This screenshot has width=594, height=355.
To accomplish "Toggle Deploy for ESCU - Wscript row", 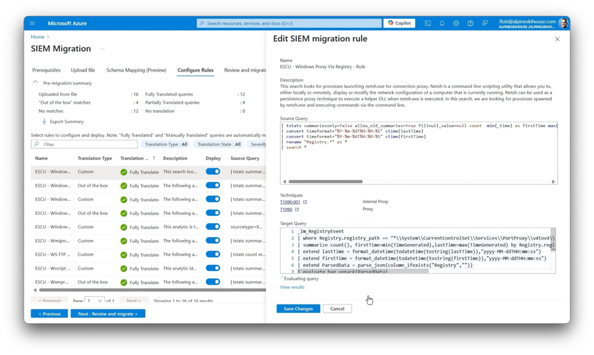I will [213, 268].
